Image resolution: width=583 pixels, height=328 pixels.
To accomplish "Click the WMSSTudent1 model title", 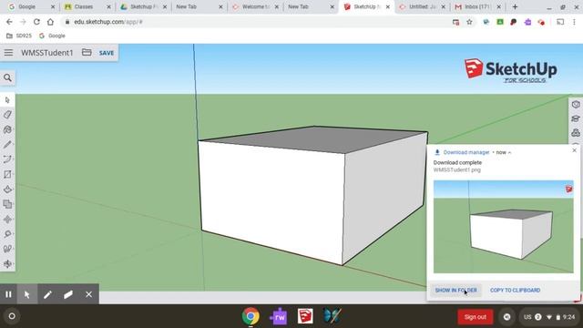I will (x=47, y=53).
